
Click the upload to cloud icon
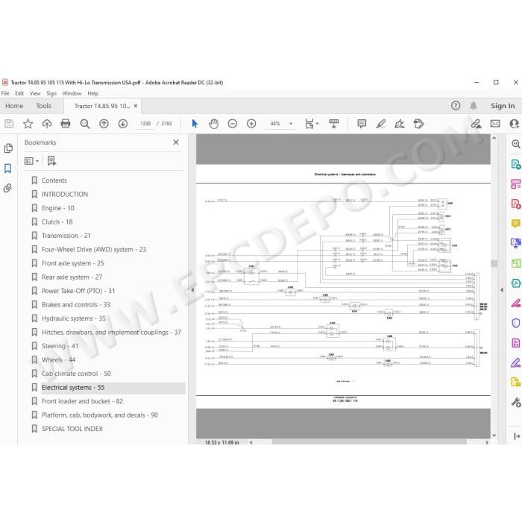pos(47,124)
